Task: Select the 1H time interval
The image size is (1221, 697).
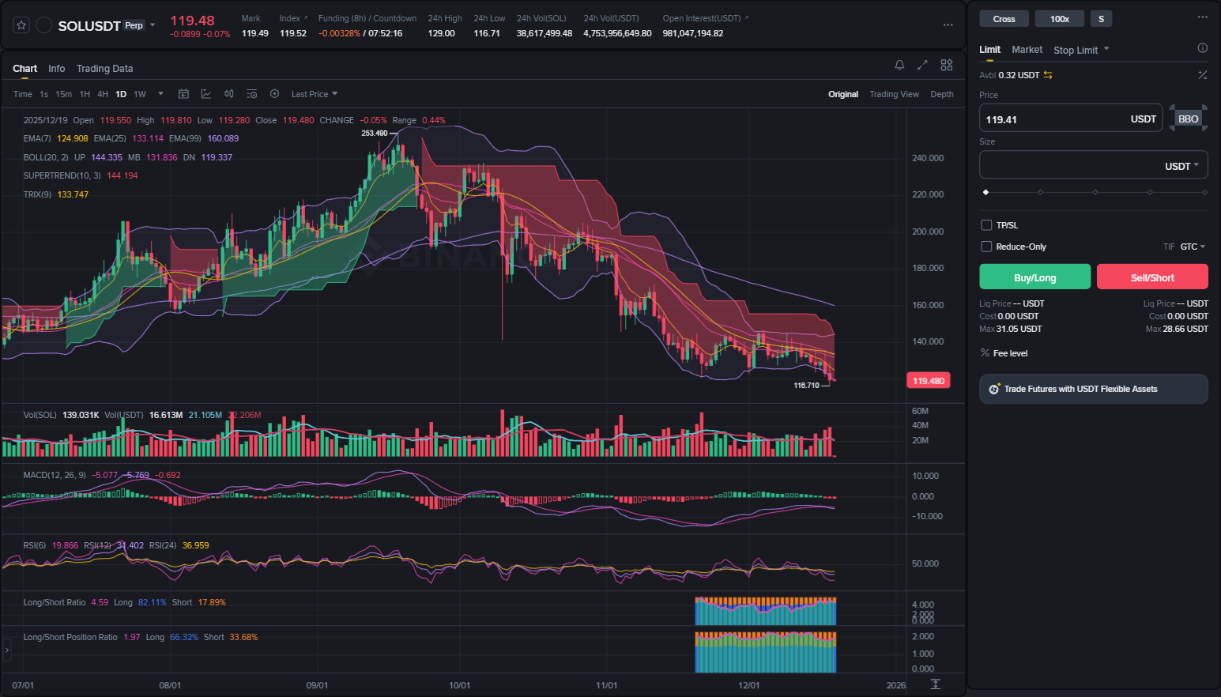Action: tap(85, 94)
